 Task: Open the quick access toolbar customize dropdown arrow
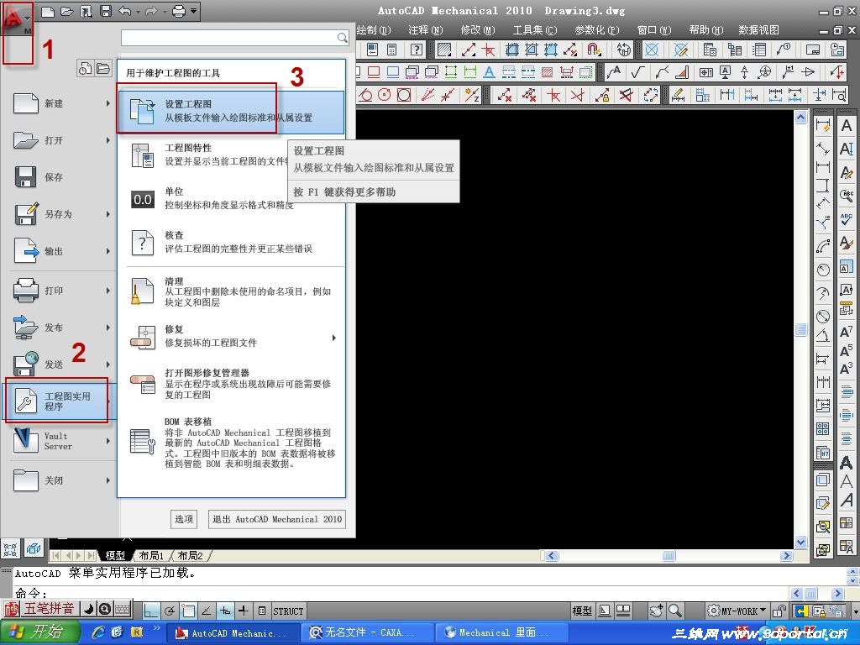[194, 11]
